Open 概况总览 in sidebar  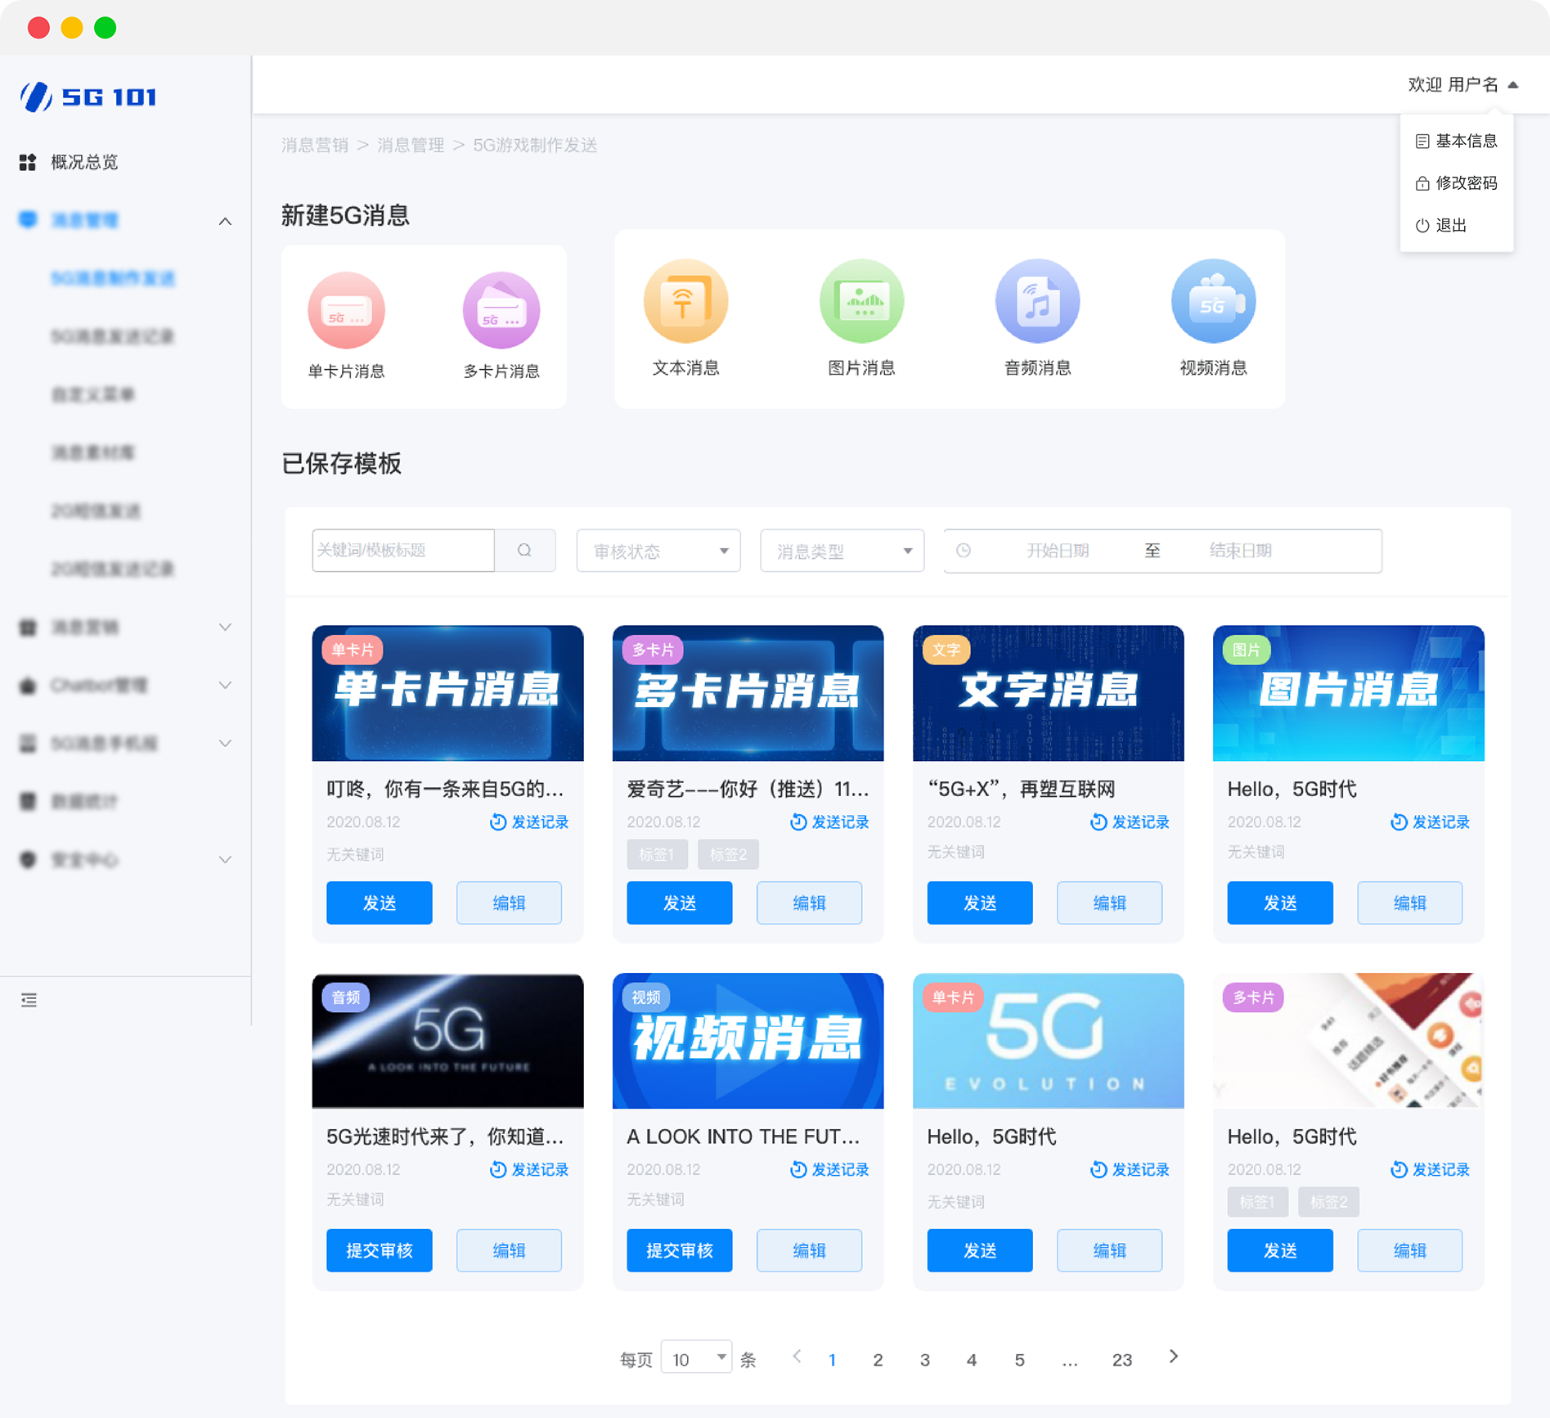click(84, 162)
